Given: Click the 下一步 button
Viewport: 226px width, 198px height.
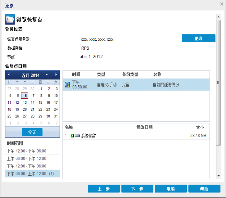Looking at the screenshot, I should pyautogui.click(x=137, y=189).
